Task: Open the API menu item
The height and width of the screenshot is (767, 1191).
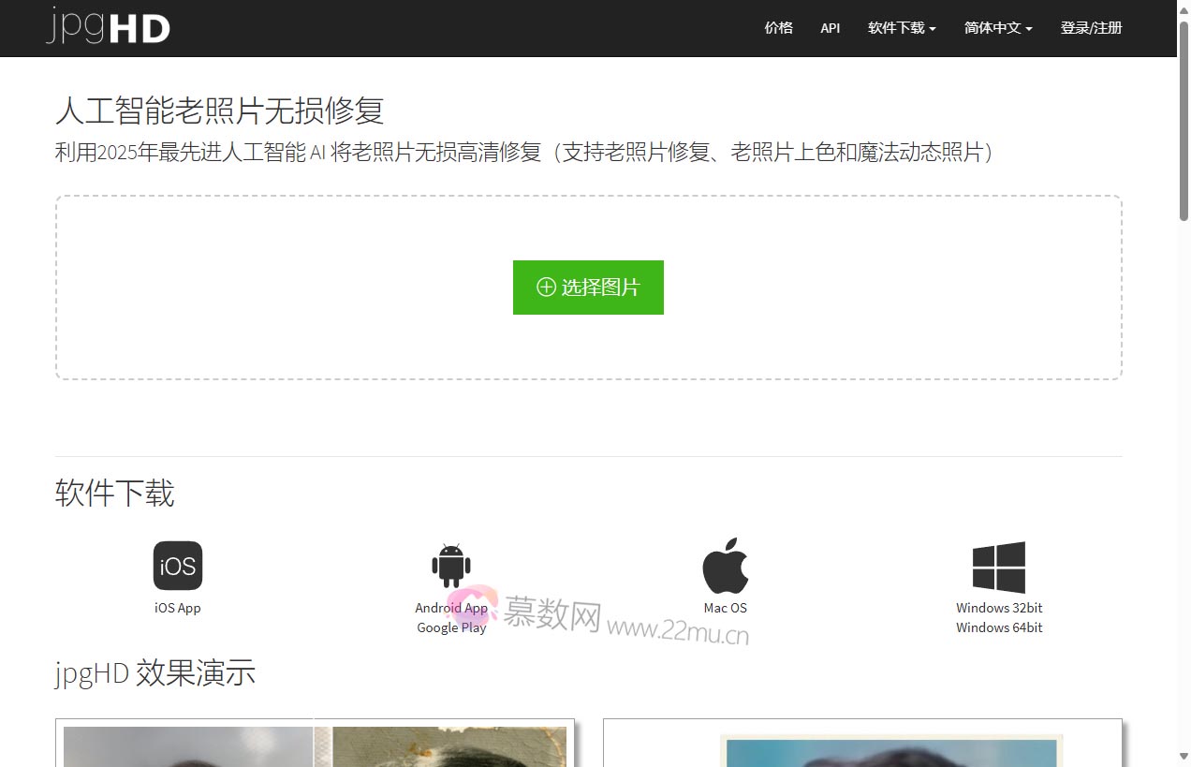Action: point(830,28)
